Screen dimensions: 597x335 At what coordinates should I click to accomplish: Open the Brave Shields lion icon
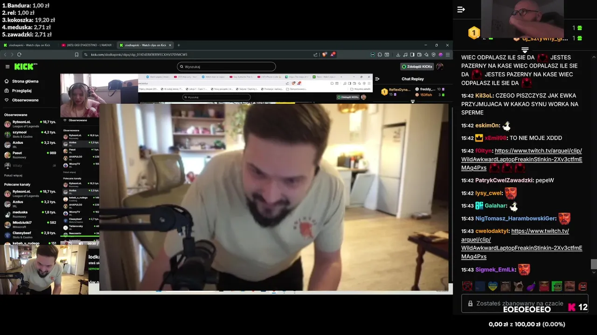325,54
